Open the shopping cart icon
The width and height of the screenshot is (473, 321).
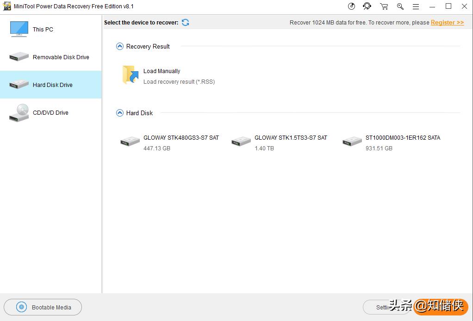(384, 6)
